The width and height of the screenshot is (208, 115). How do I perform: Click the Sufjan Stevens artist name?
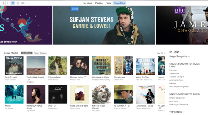point(10,80)
